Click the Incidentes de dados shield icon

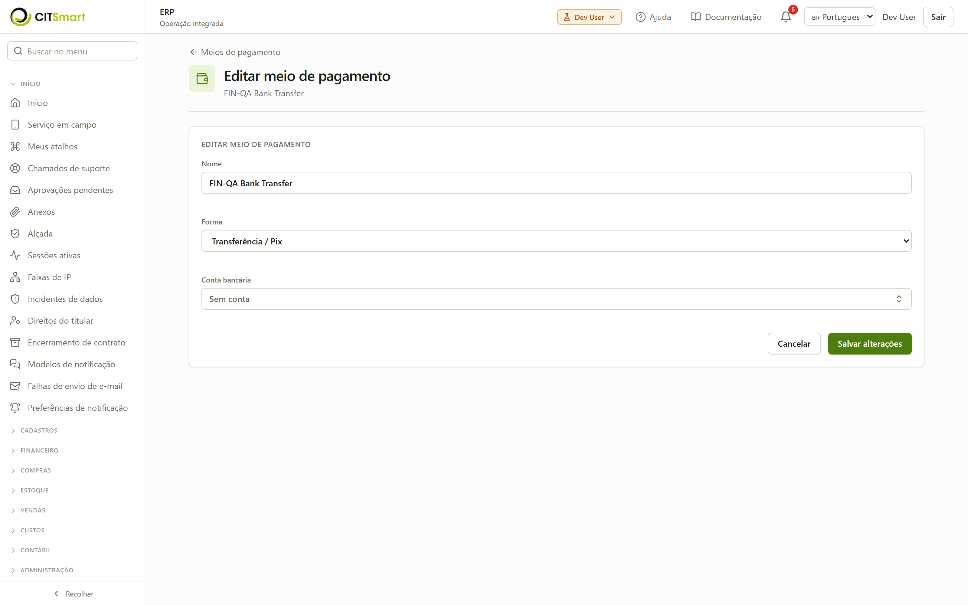coord(15,299)
